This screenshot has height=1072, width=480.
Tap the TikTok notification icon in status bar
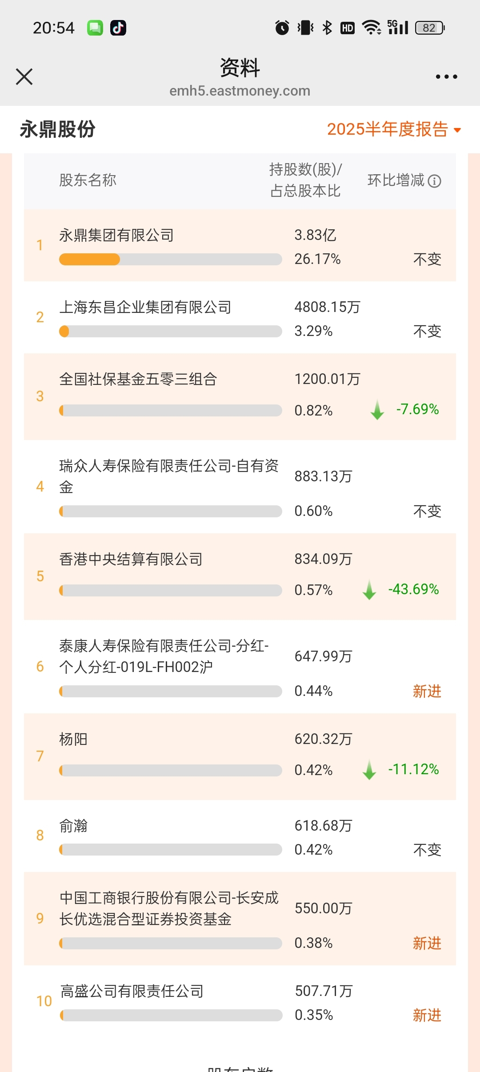[x=118, y=28]
